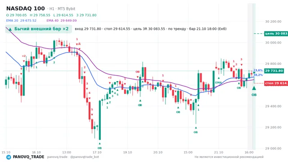The width and height of the screenshot is (288, 162).
Task: Click the 'H1 · MT5 Bybit' timeframe text
Action: 62,9
